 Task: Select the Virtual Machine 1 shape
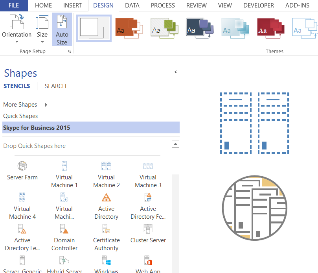coord(64,175)
